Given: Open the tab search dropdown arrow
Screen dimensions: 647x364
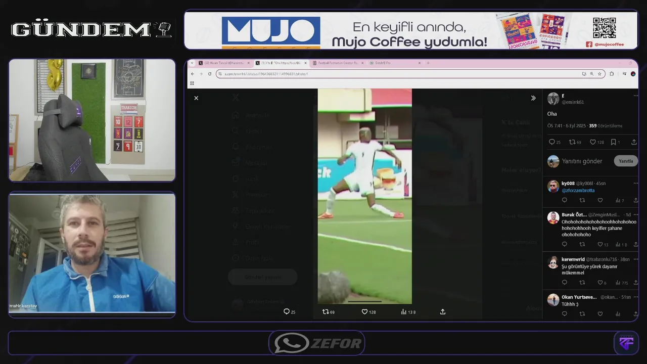Looking at the screenshot, I should (192, 63).
